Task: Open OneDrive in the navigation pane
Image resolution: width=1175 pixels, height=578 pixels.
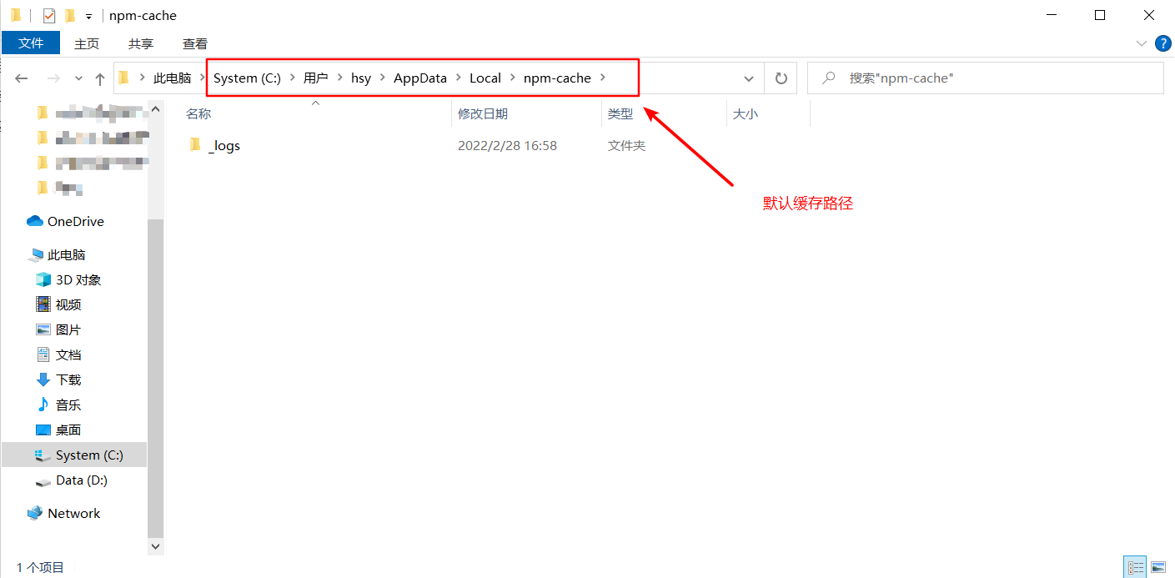Action: pos(74,222)
